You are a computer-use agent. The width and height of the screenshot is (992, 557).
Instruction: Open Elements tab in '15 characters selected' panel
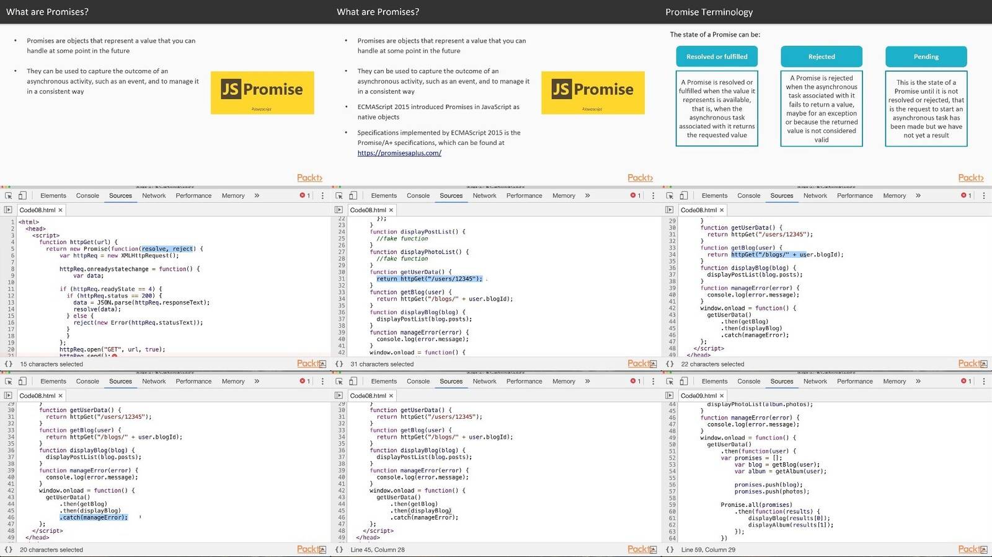pyautogui.click(x=53, y=195)
